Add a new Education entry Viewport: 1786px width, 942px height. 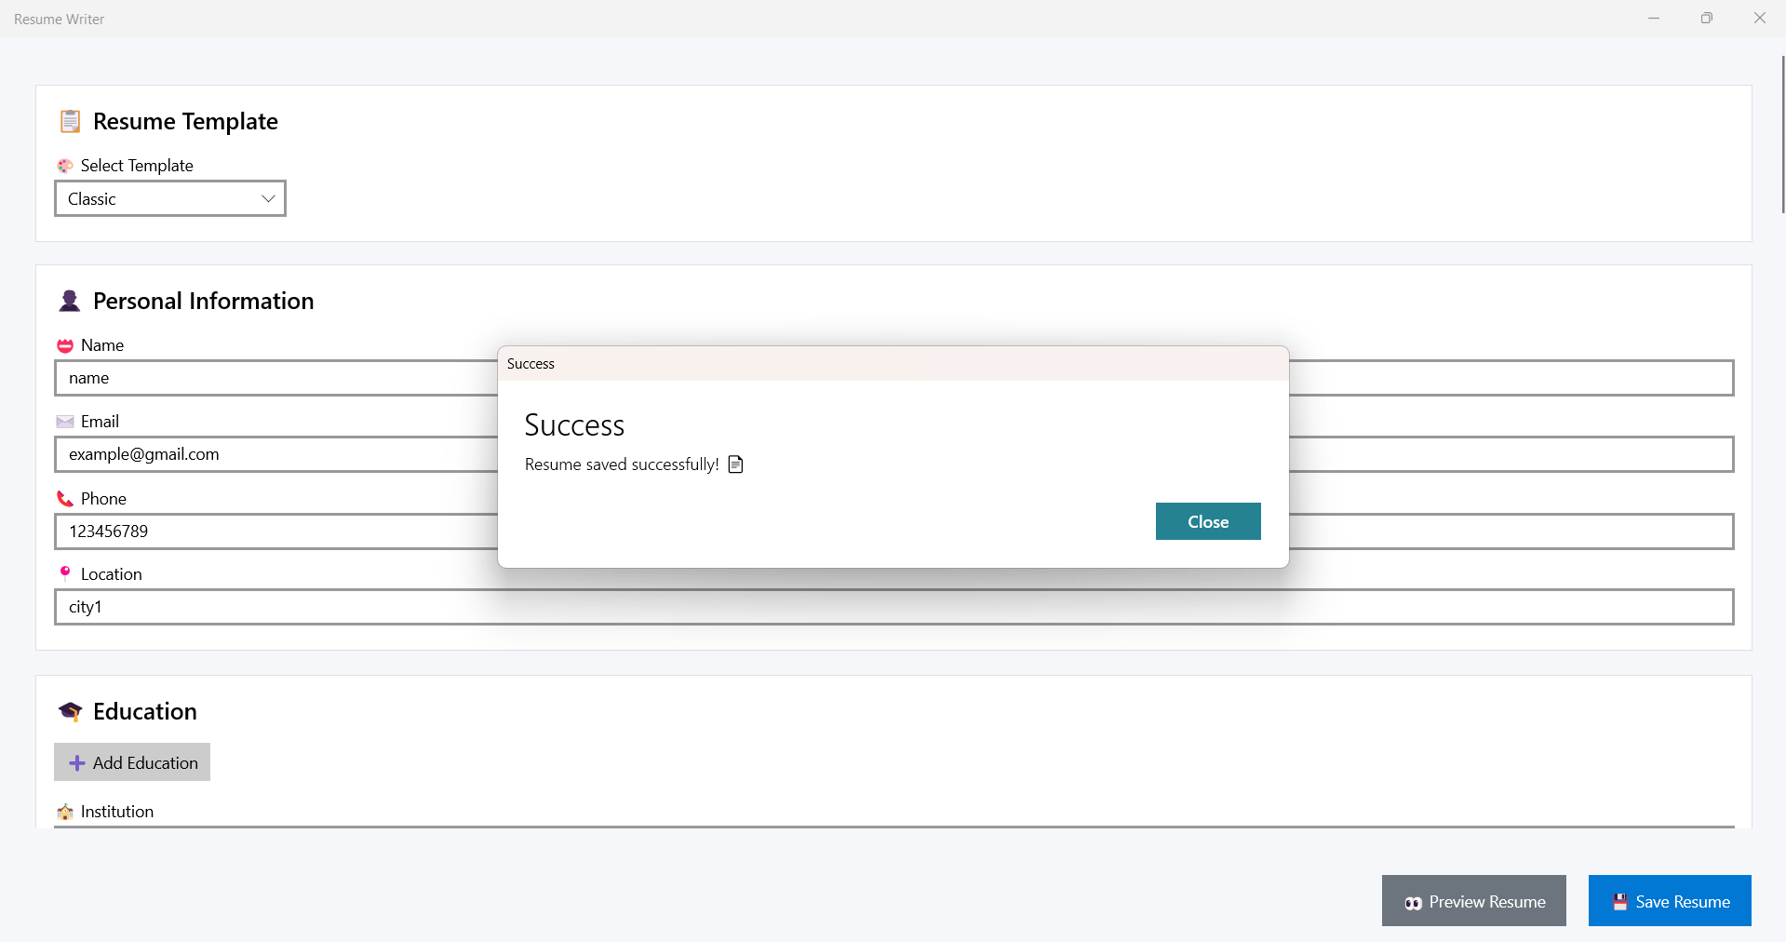click(x=132, y=762)
